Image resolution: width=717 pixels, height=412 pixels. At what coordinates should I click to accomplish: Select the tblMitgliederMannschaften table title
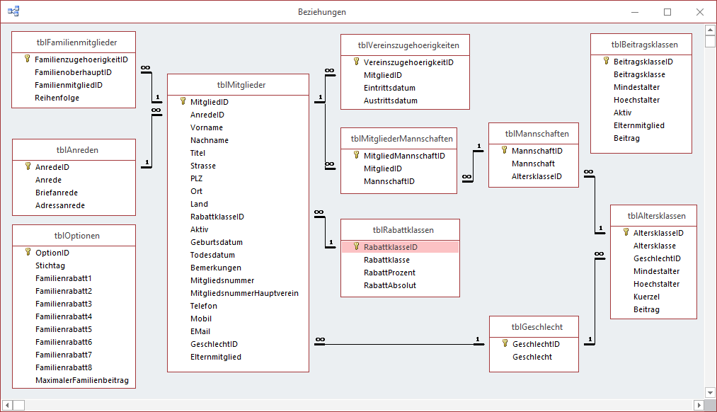[x=398, y=139]
